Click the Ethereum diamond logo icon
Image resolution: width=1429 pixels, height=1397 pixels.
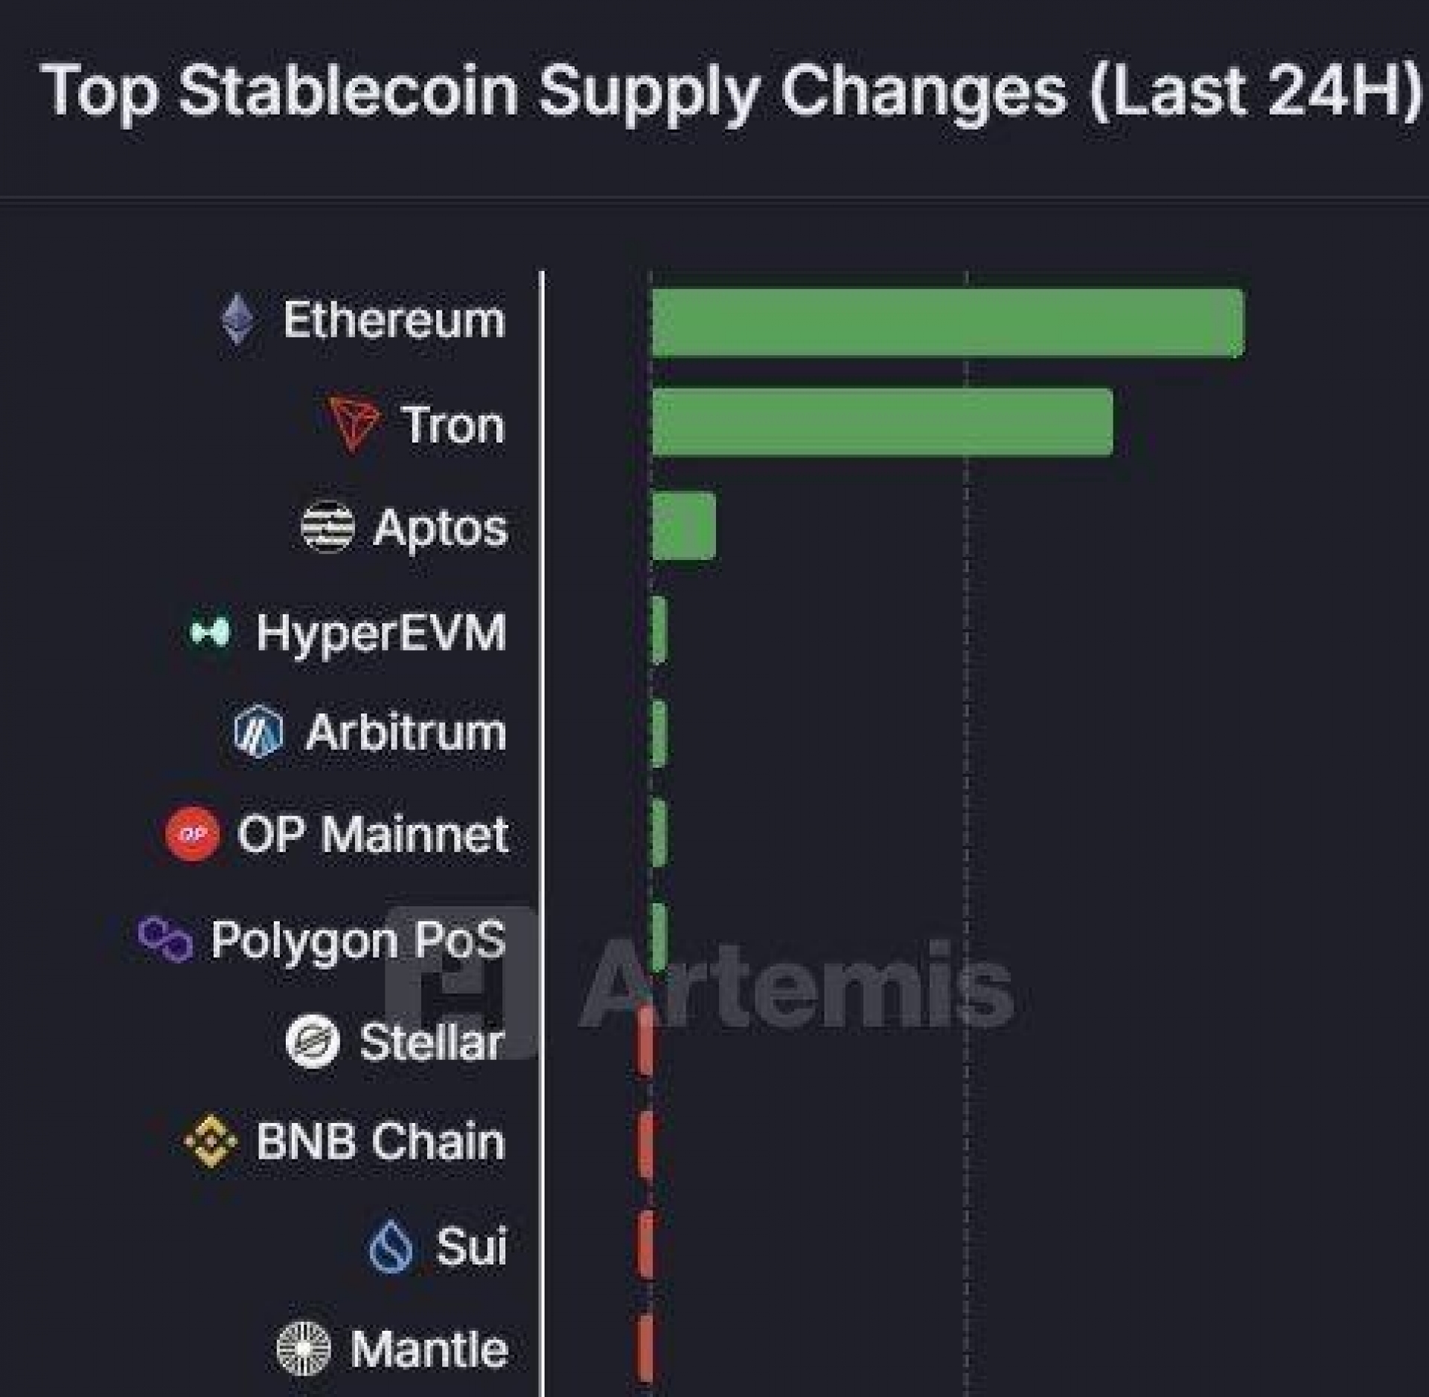coord(238,319)
